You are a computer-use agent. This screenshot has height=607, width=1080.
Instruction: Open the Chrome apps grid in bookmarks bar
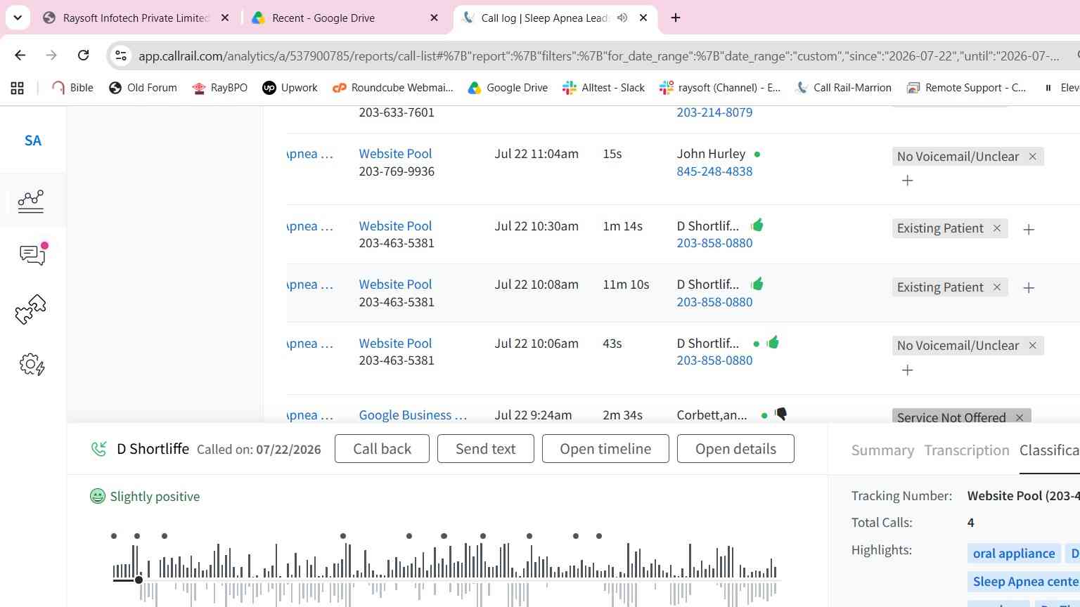point(18,88)
